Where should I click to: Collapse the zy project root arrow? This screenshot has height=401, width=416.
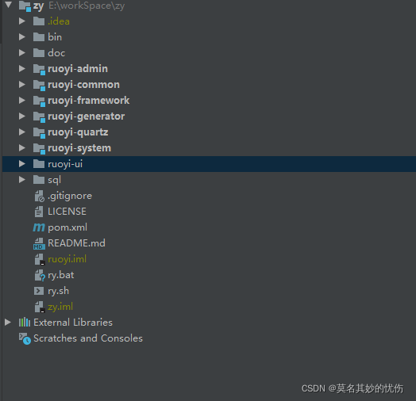click(x=9, y=5)
